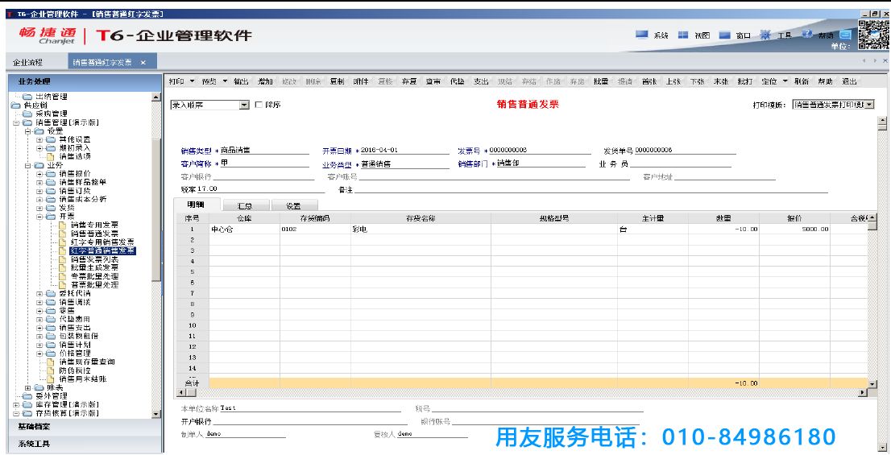Click the page icon of 销售发票列表
The image size is (891, 455).
click(x=63, y=259)
